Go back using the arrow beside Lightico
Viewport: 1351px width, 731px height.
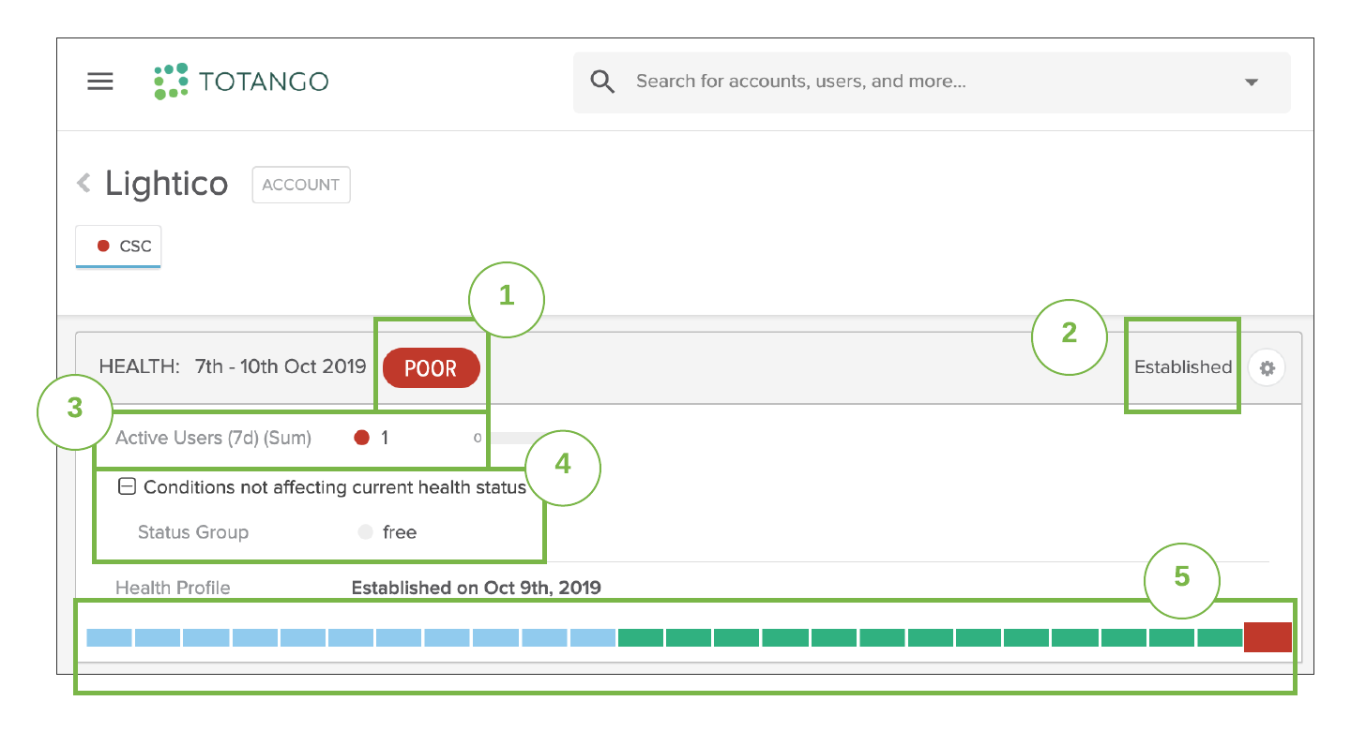click(84, 183)
